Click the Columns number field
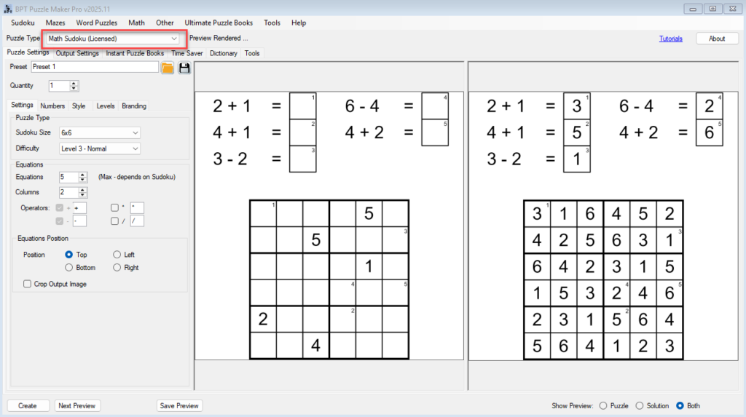The width and height of the screenshot is (746, 417). pos(68,193)
